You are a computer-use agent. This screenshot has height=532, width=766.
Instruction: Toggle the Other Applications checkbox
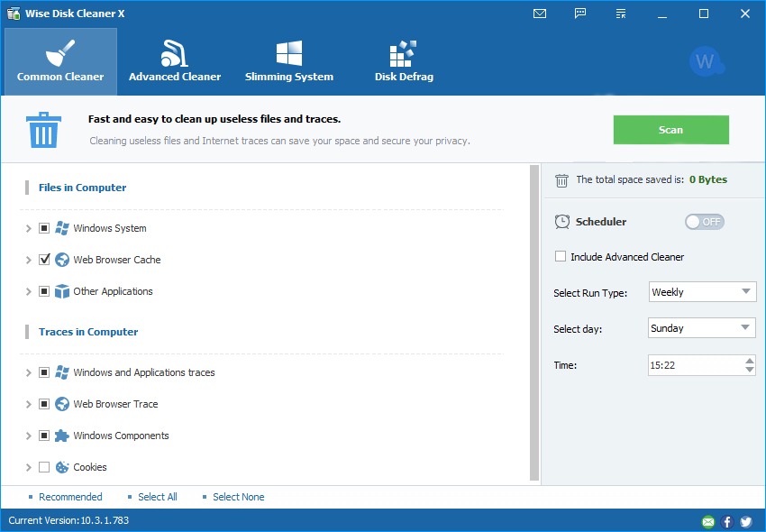(44, 291)
